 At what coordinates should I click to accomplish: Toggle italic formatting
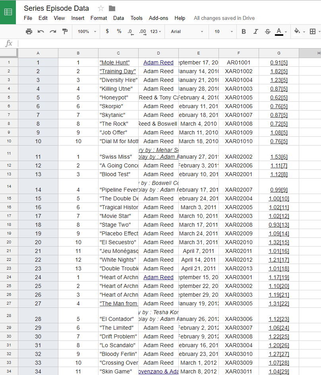(x=256, y=31)
